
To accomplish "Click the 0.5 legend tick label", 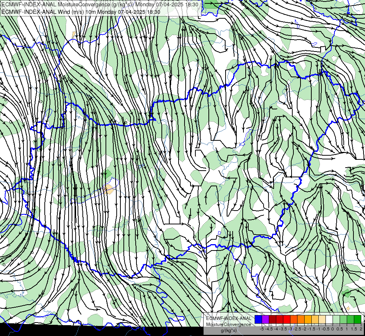I will point(340,329).
